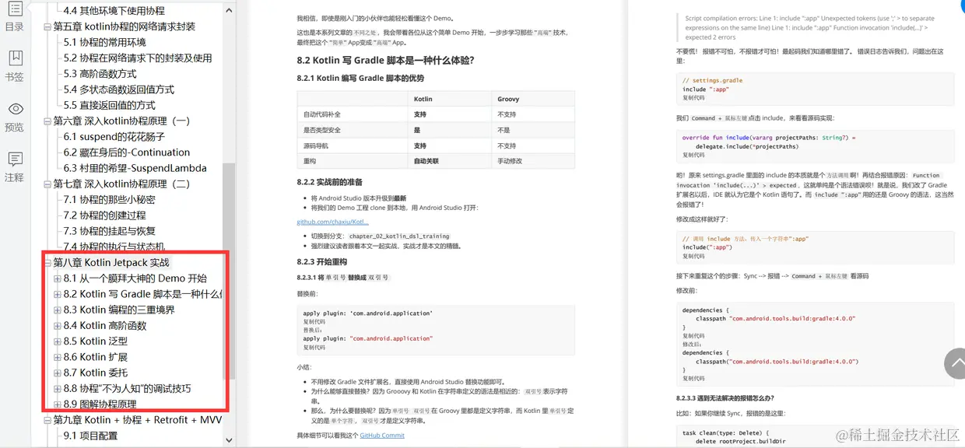Click 复制代码 under classpath("com.android...") with parentheses

click(x=693, y=378)
